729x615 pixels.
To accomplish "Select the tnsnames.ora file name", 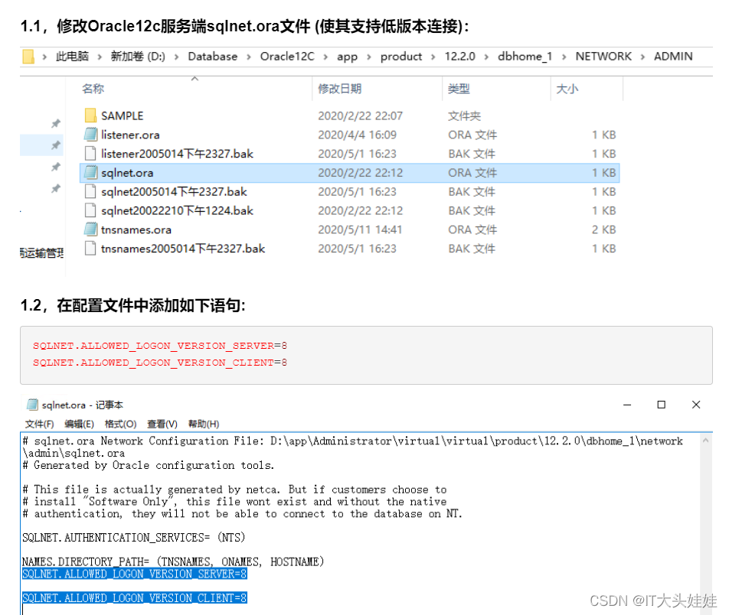I will point(136,229).
